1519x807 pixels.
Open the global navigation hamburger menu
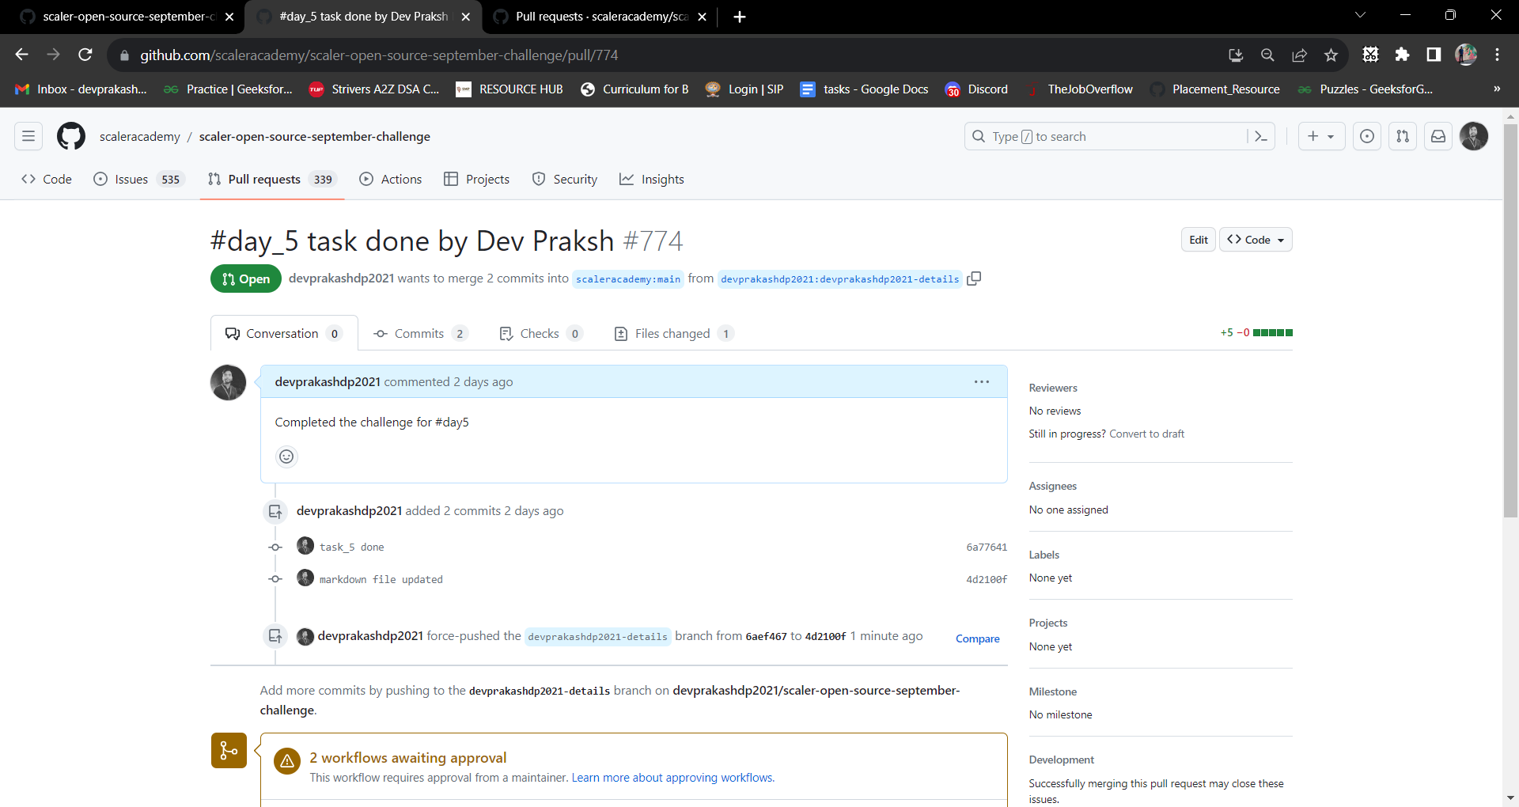pyautogui.click(x=28, y=136)
